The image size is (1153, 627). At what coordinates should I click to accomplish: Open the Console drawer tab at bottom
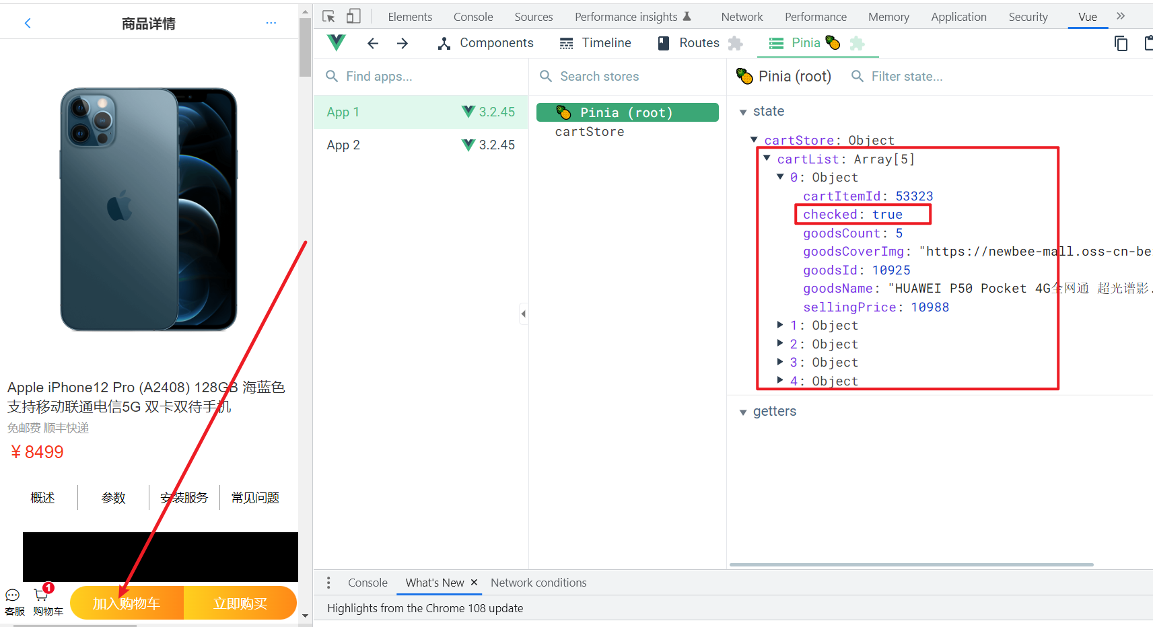[x=368, y=583]
